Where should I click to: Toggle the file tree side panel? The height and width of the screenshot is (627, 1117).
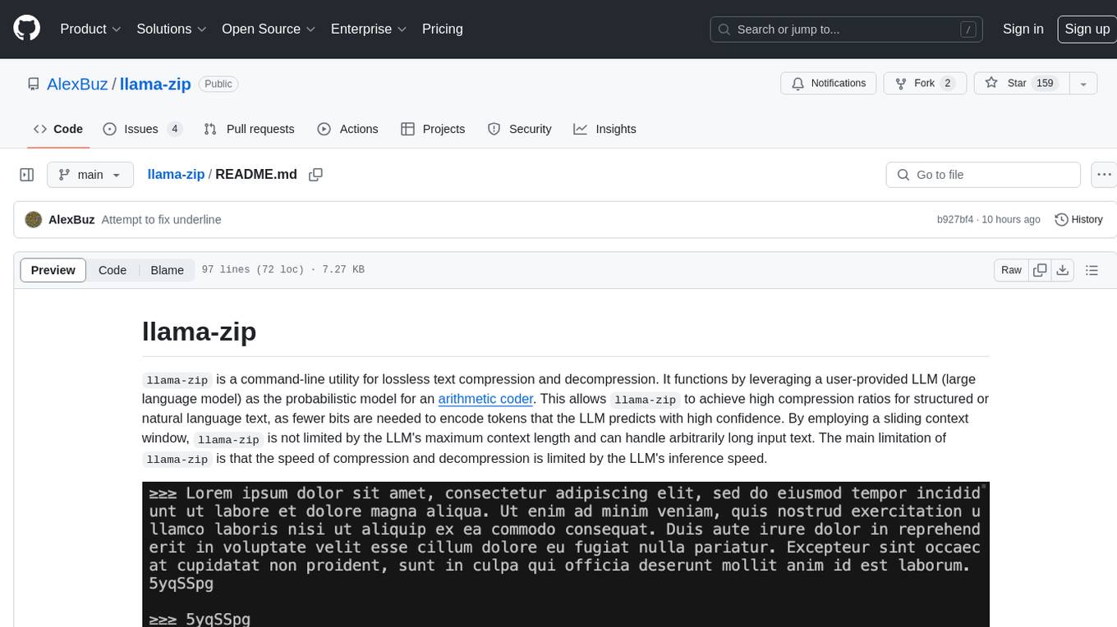tap(27, 175)
